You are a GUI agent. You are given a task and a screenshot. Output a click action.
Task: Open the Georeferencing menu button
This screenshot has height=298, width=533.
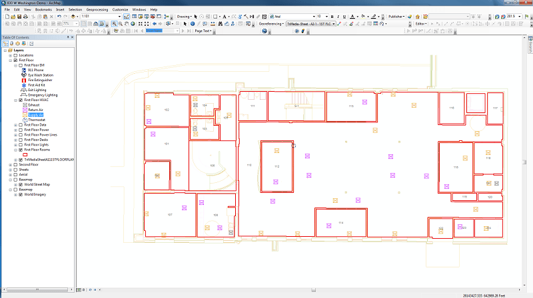[271, 24]
